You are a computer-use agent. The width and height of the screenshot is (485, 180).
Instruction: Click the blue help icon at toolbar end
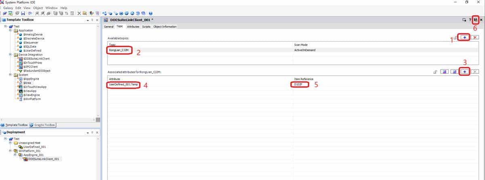click(151, 13)
